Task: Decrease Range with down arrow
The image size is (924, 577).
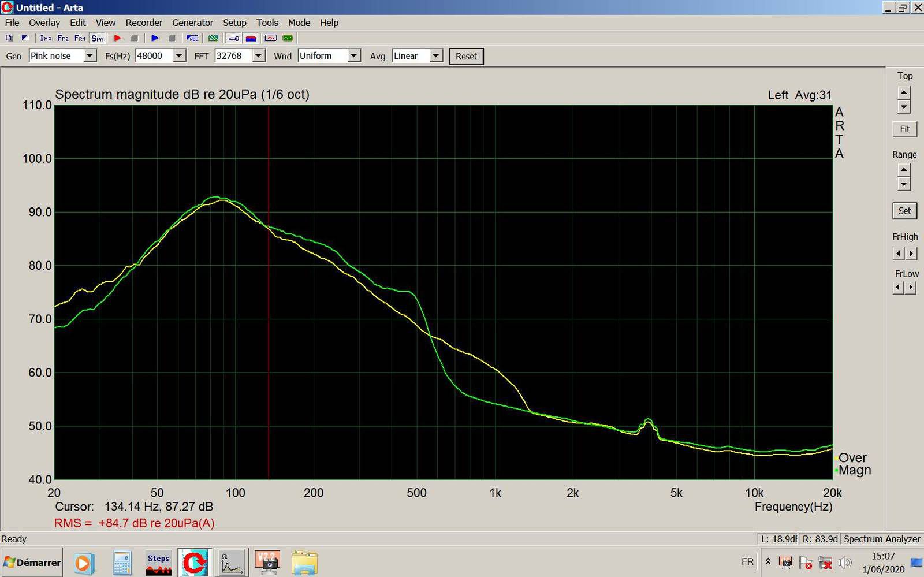Action: pyautogui.click(x=904, y=184)
